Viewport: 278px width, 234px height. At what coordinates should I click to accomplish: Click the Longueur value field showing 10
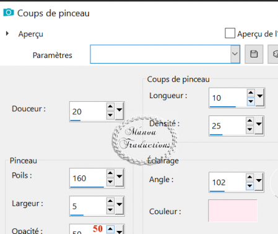[228, 98]
